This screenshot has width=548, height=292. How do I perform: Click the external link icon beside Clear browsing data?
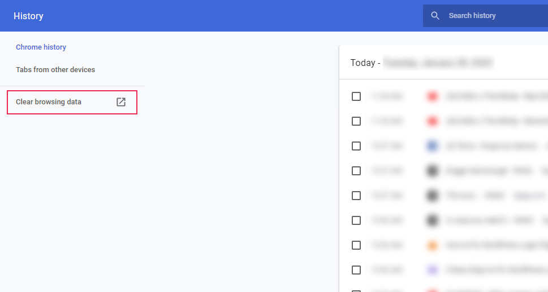[x=121, y=102]
